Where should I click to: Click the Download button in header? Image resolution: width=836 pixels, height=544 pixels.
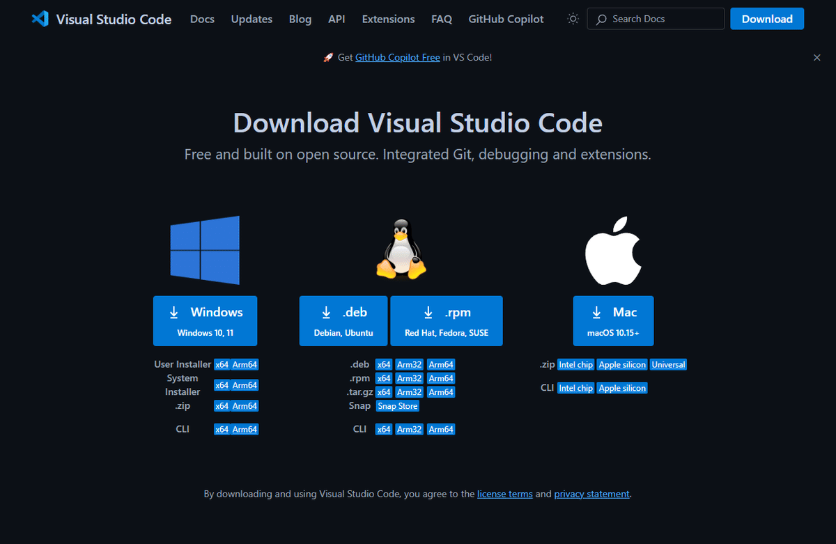pyautogui.click(x=767, y=19)
